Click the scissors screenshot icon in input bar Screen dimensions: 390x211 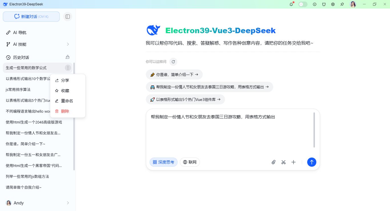coord(283,162)
